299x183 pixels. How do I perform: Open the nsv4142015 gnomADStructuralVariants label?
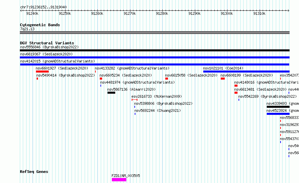[x=57, y=61]
